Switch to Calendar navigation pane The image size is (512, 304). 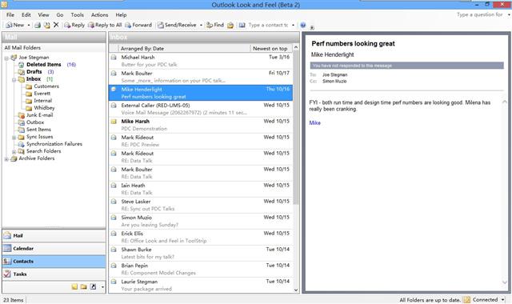point(54,249)
